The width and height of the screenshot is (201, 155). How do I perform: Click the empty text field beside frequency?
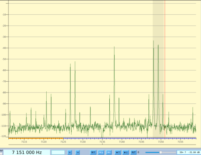point(58,152)
